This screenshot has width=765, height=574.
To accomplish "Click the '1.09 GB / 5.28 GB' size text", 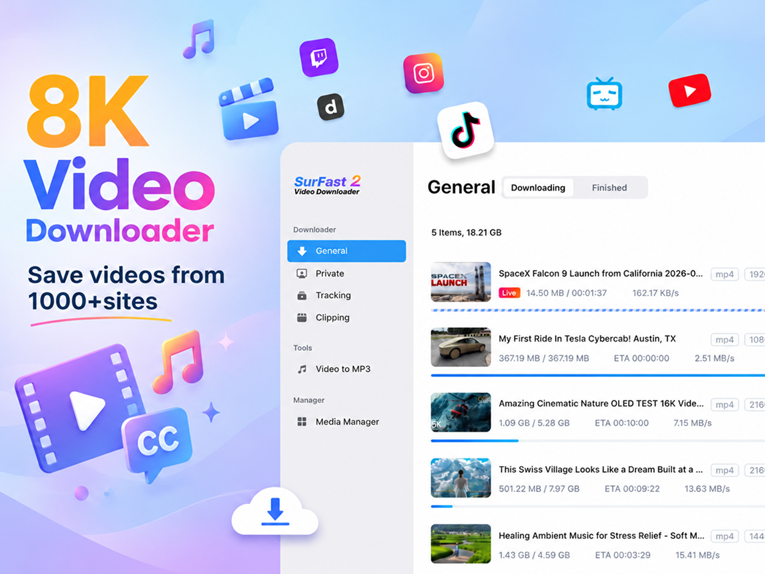I will click(534, 423).
